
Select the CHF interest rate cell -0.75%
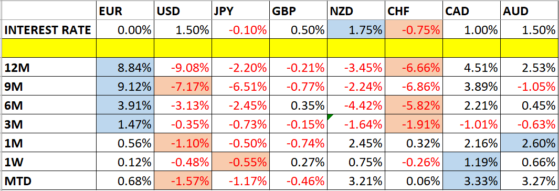414,29
